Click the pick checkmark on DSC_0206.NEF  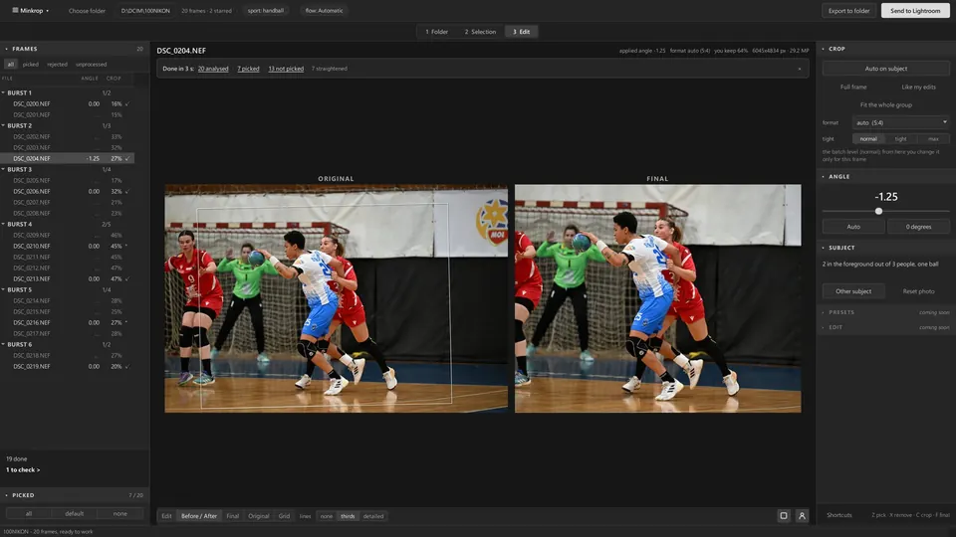pos(127,192)
